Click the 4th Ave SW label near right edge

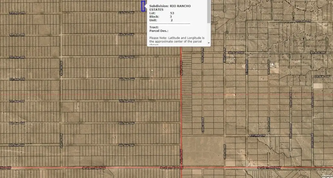303,21
